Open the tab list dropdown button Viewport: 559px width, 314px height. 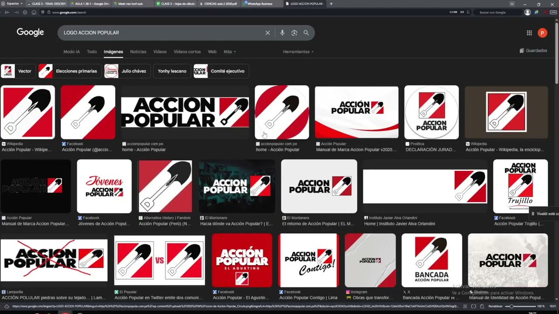[x=512, y=3]
